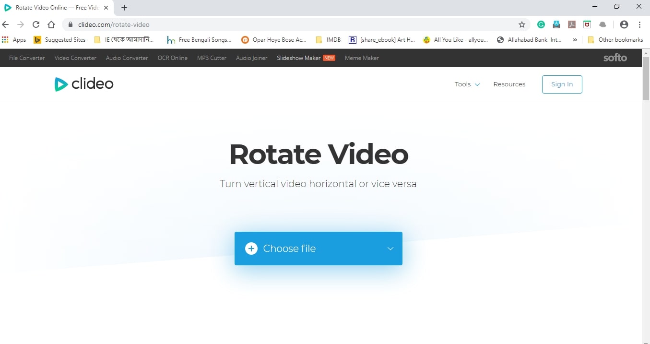Open the Grammarly extension icon
The height and width of the screenshot is (344, 650).
[541, 24]
